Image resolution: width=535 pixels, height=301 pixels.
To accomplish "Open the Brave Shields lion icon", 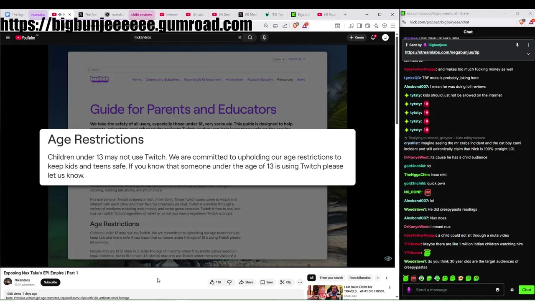I will [x=296, y=26].
